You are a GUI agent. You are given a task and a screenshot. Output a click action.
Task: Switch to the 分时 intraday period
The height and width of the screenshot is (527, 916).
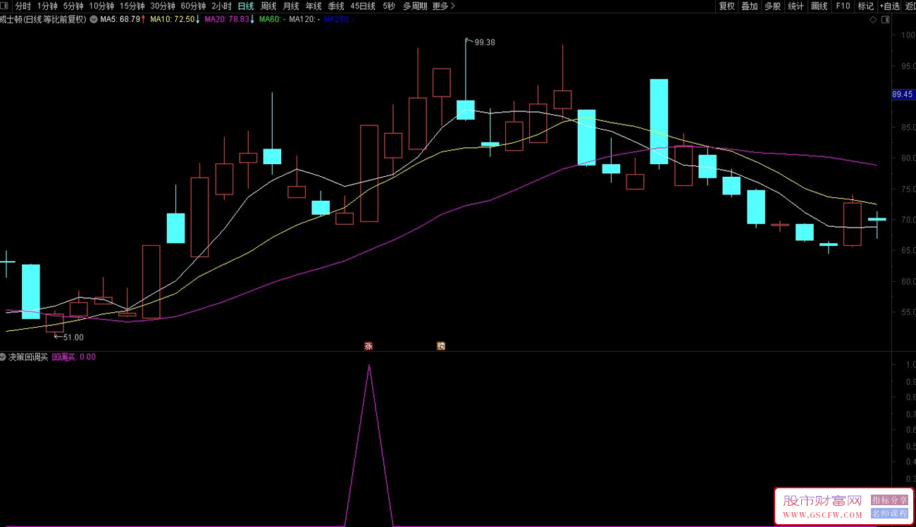23,6
